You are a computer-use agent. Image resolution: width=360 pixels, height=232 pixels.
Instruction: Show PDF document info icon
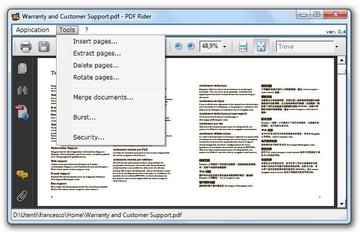[22, 112]
